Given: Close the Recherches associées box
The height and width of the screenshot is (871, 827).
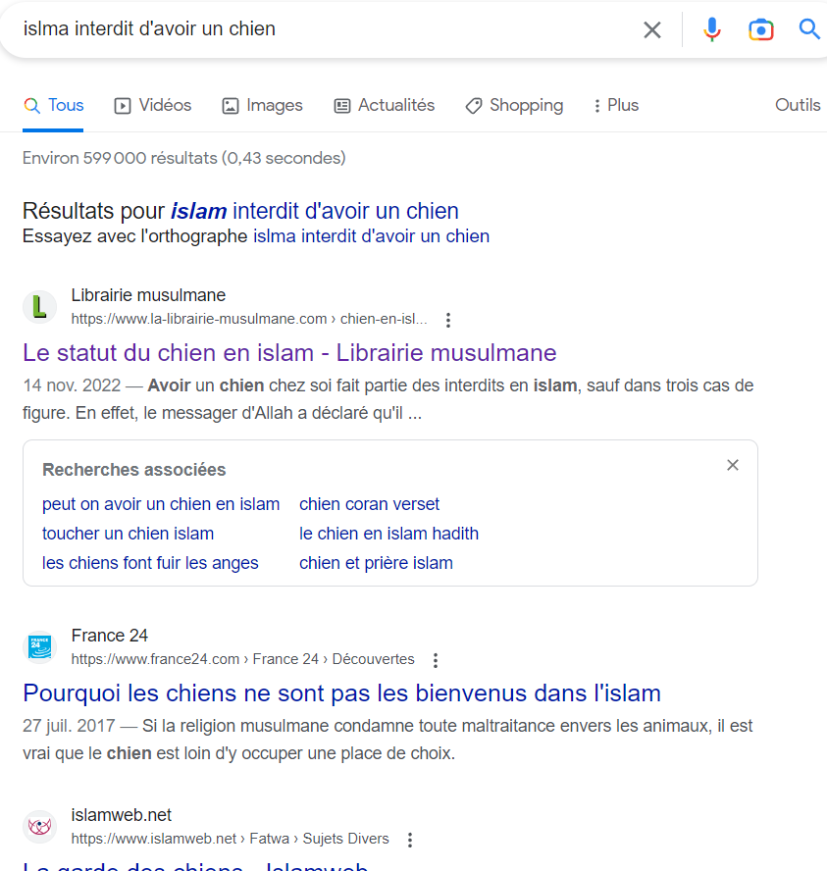Looking at the screenshot, I should [x=733, y=465].
